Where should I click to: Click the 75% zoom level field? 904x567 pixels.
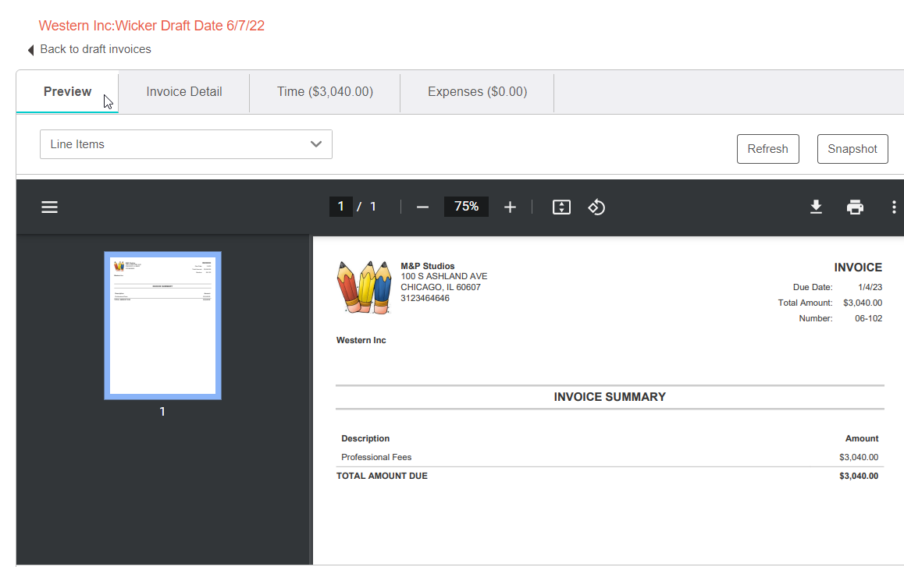point(466,207)
